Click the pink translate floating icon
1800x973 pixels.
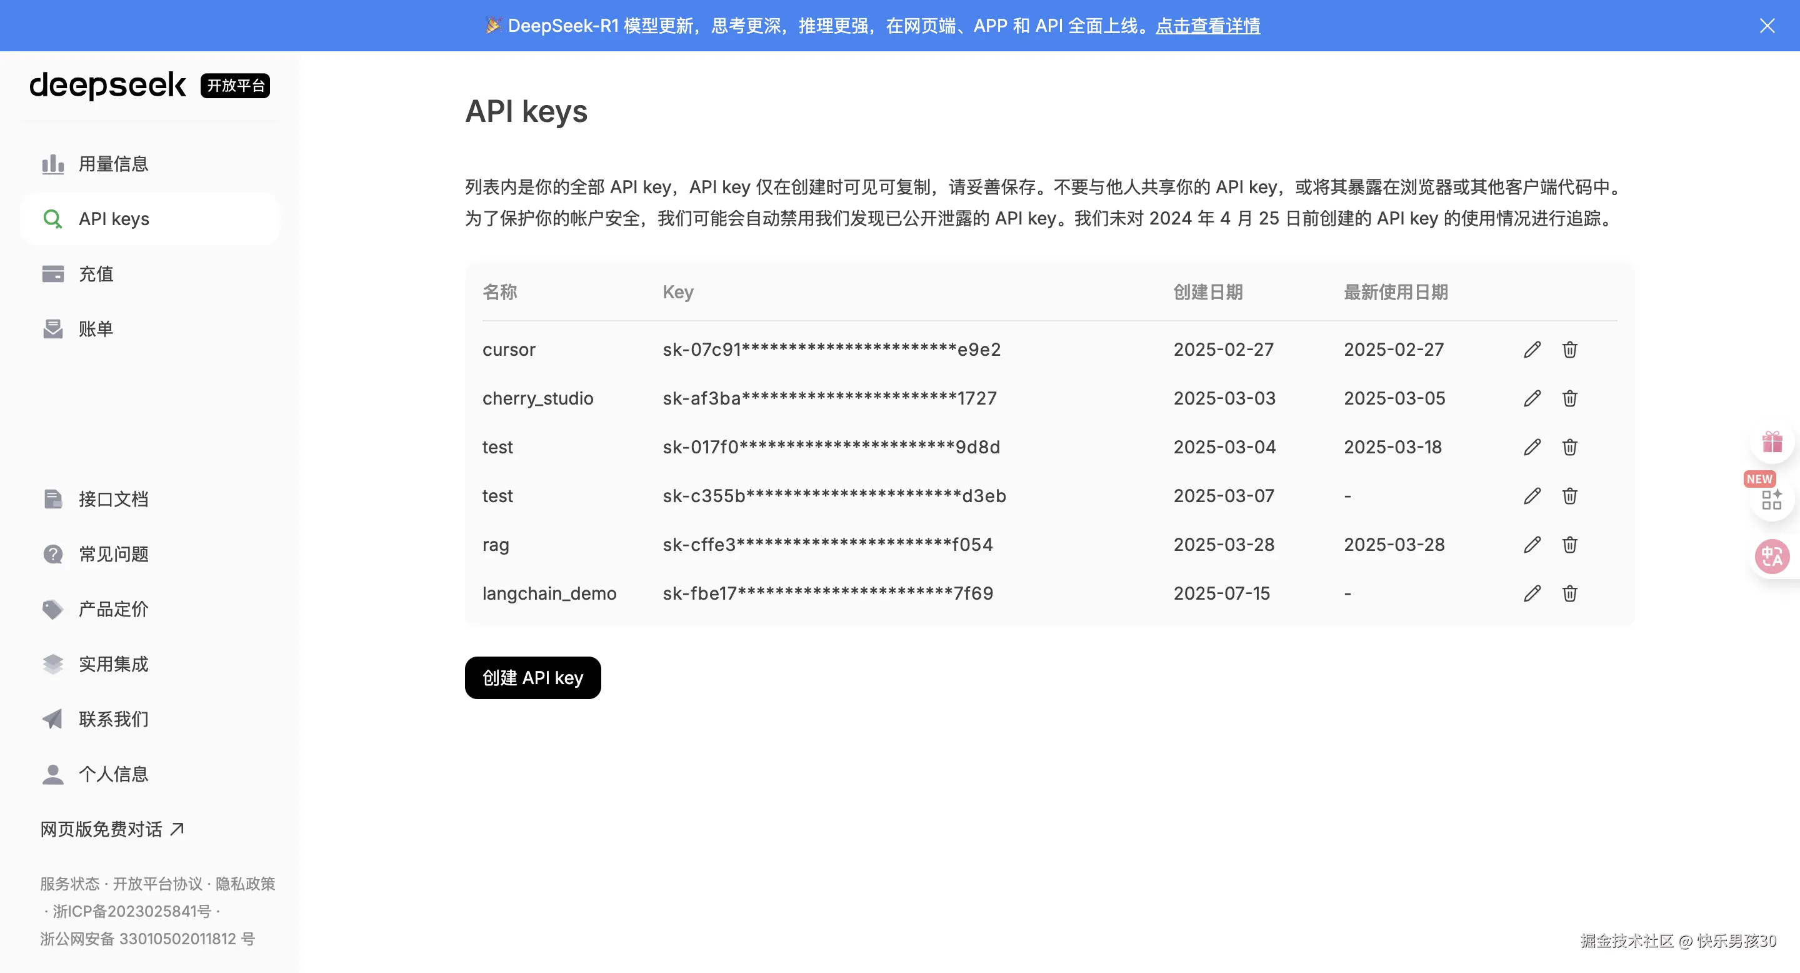(x=1772, y=557)
